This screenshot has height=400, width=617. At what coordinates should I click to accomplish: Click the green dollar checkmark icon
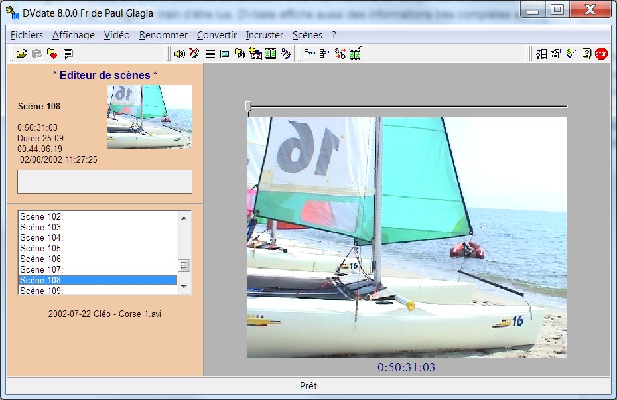tap(571, 54)
